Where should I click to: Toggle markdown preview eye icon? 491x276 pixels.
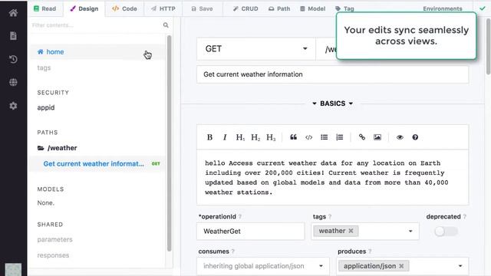(x=400, y=137)
